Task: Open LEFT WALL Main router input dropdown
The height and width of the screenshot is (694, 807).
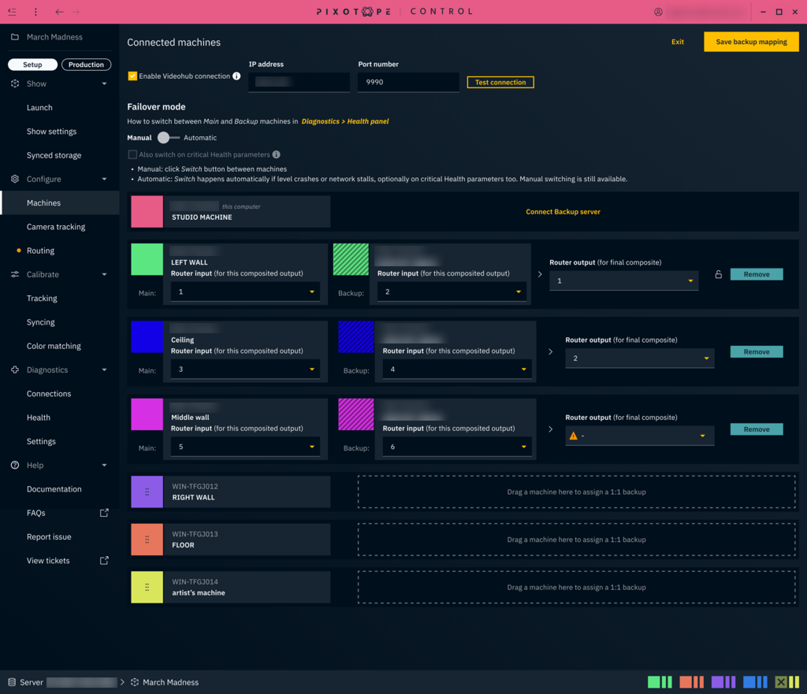Action: coord(245,292)
